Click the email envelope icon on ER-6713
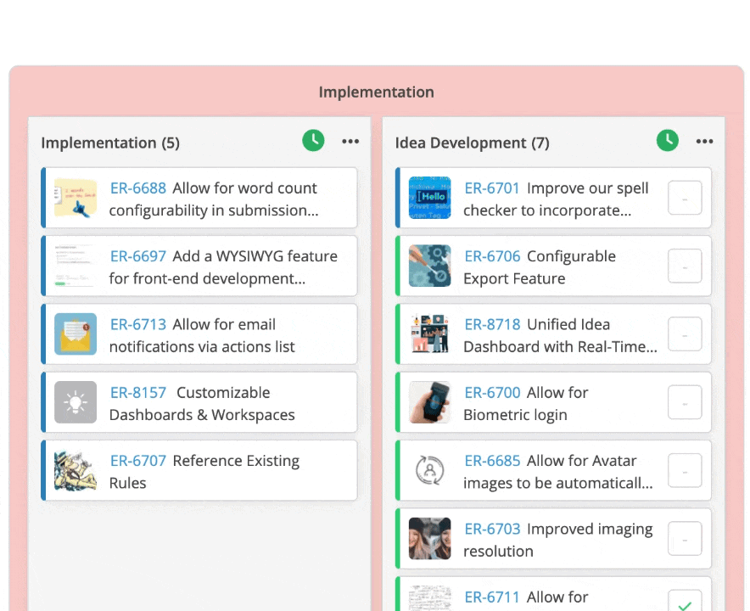750x611 pixels. pyautogui.click(x=76, y=334)
